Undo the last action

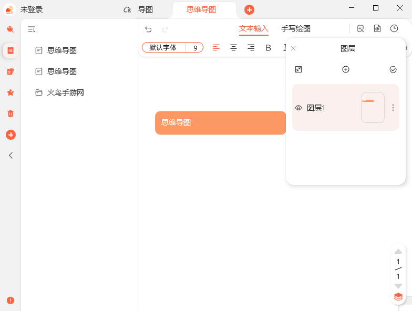[148, 29]
